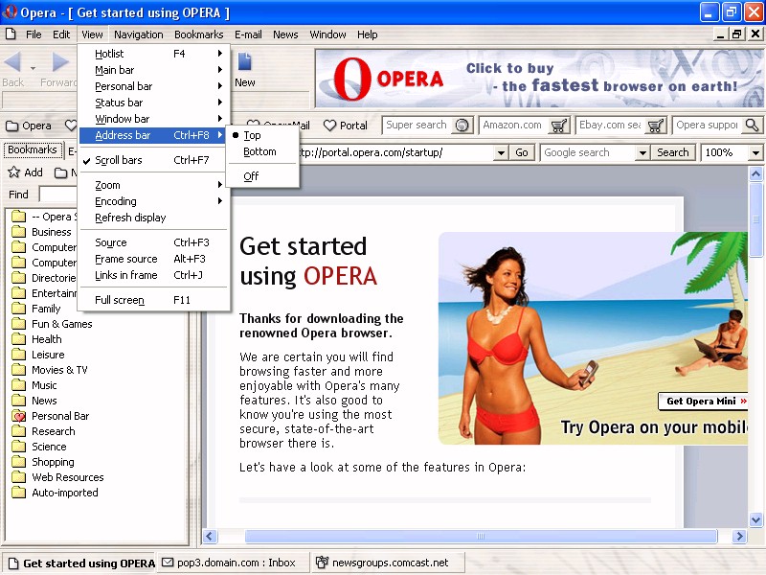Expand the Zoom submenu
Screen dimensions: 766x575
pos(153,185)
